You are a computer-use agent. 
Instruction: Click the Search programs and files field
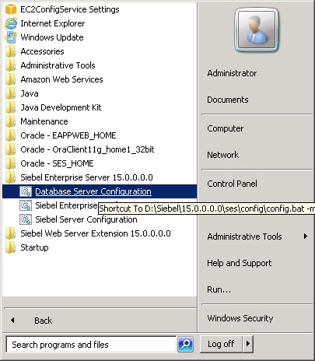(91, 345)
